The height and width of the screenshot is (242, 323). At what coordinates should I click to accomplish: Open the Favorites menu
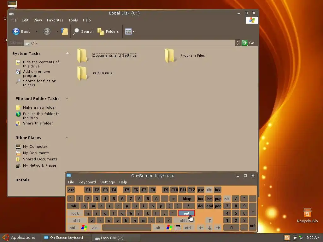55,20
